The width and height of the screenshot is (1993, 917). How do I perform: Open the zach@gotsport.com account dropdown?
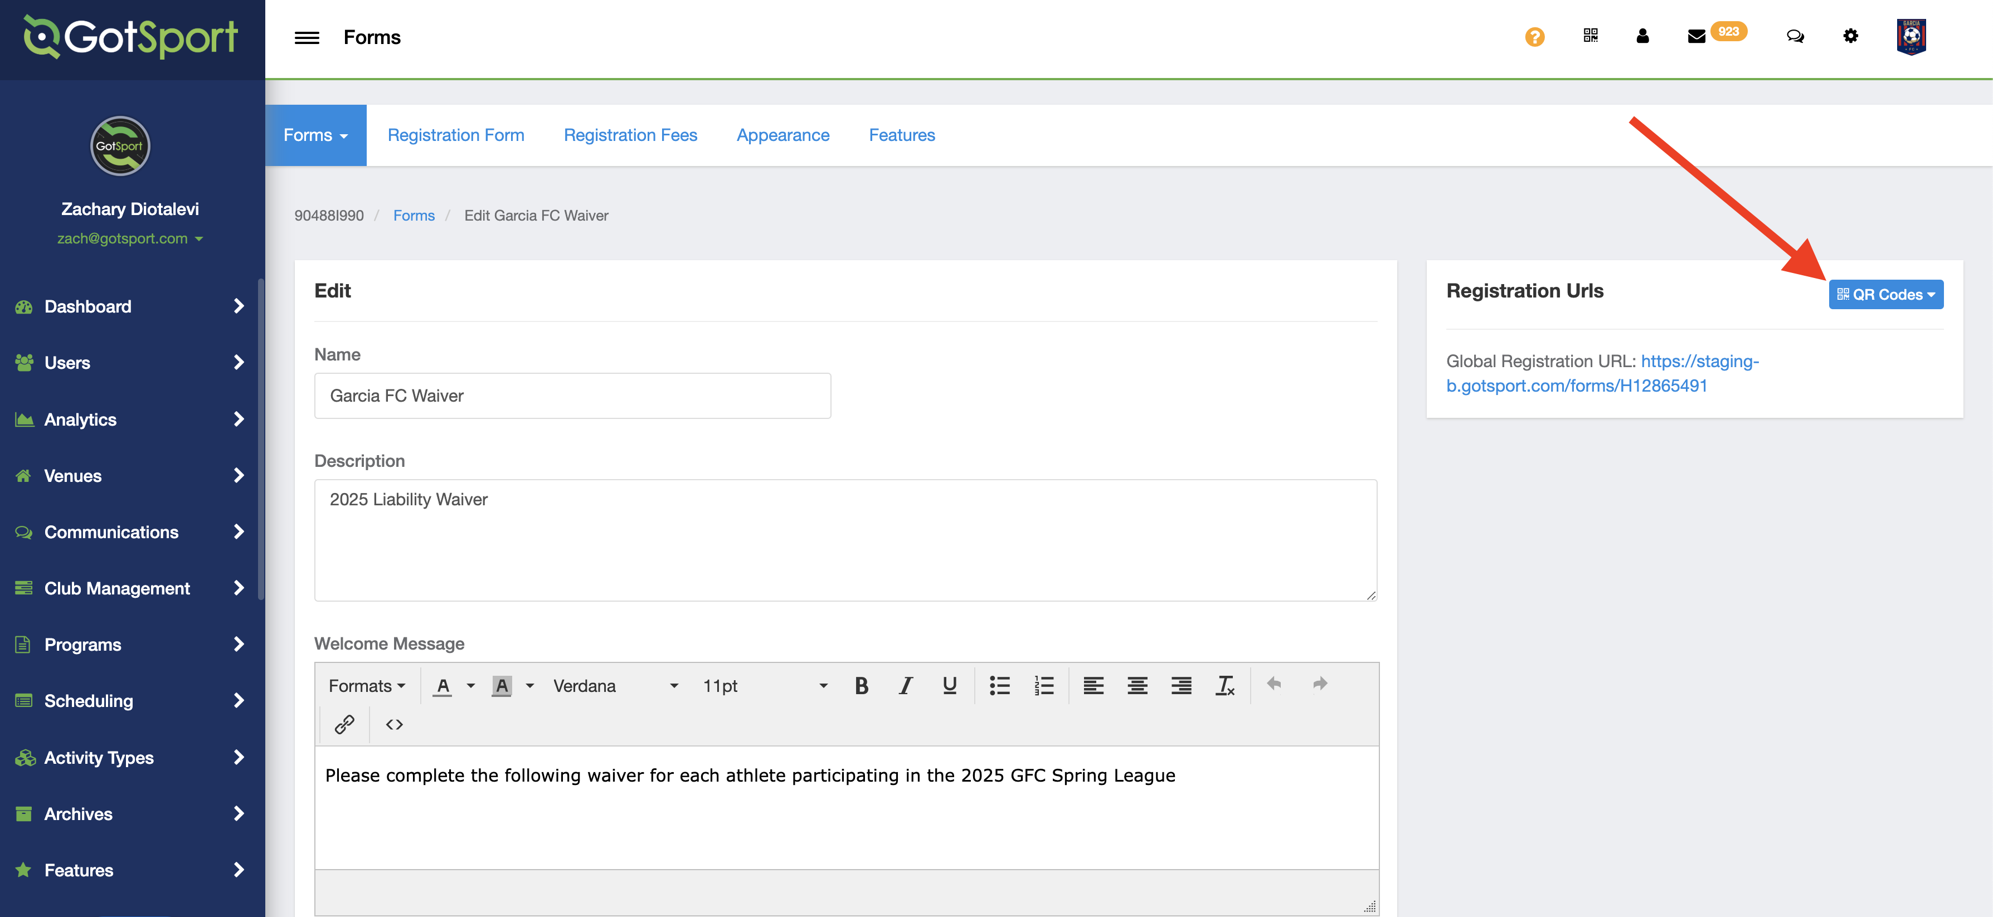(x=129, y=239)
